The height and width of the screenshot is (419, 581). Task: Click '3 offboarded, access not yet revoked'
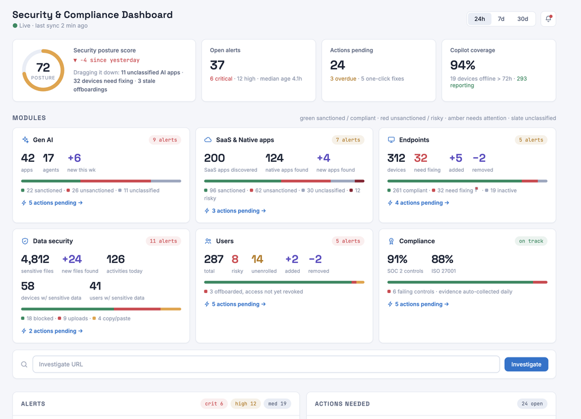pos(253,292)
